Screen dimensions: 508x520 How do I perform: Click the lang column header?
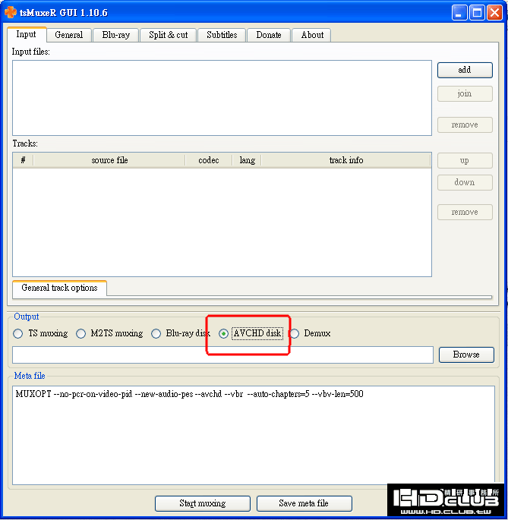248,160
